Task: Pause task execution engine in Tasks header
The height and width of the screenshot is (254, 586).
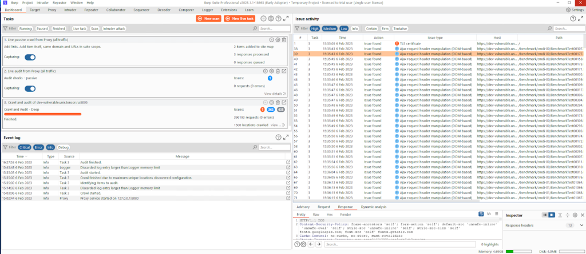Action: [x=264, y=19]
